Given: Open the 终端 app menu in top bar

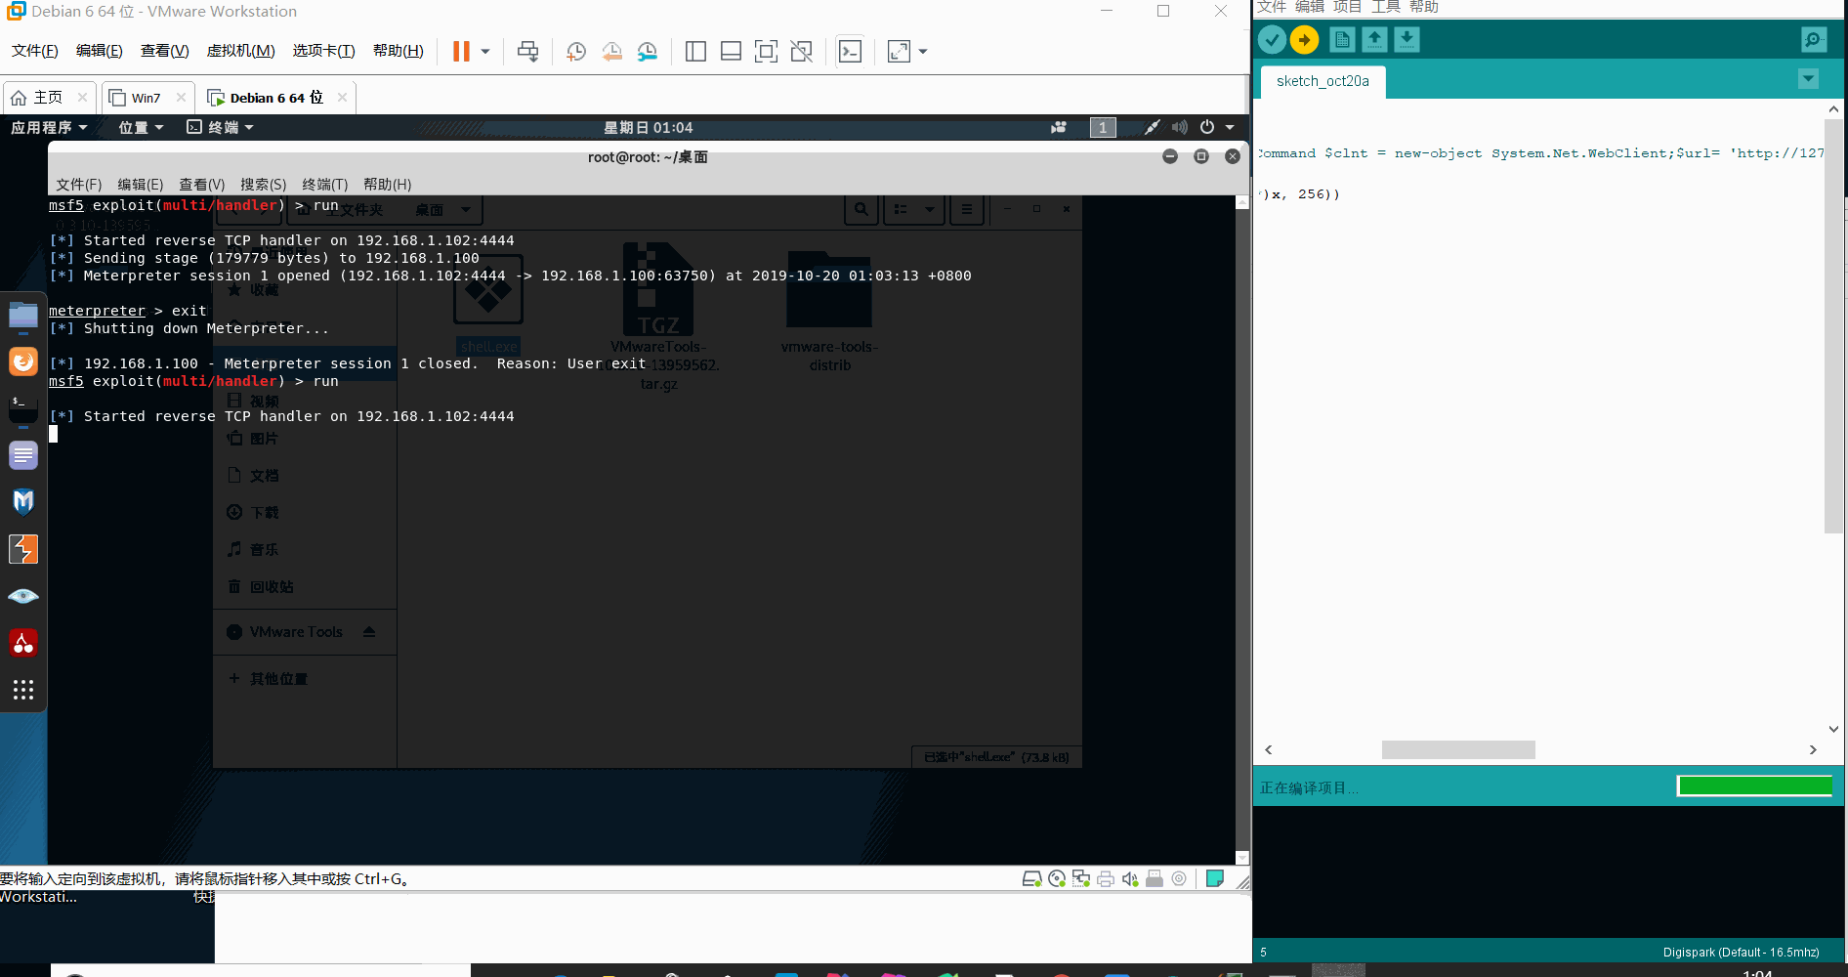Looking at the screenshot, I should pos(221,127).
